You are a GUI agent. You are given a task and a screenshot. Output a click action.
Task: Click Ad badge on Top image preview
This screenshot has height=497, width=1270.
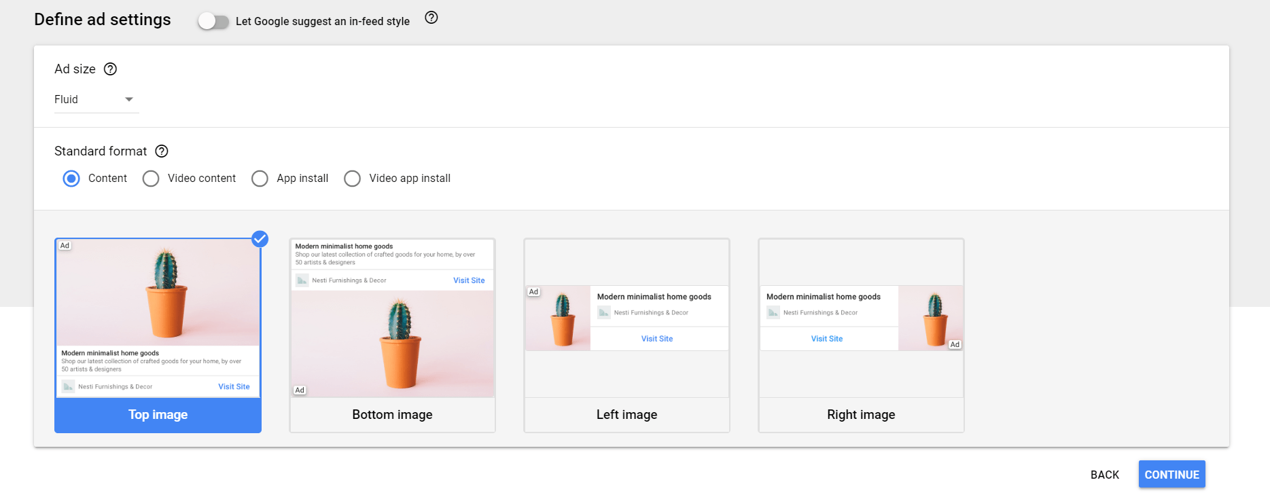(x=65, y=246)
